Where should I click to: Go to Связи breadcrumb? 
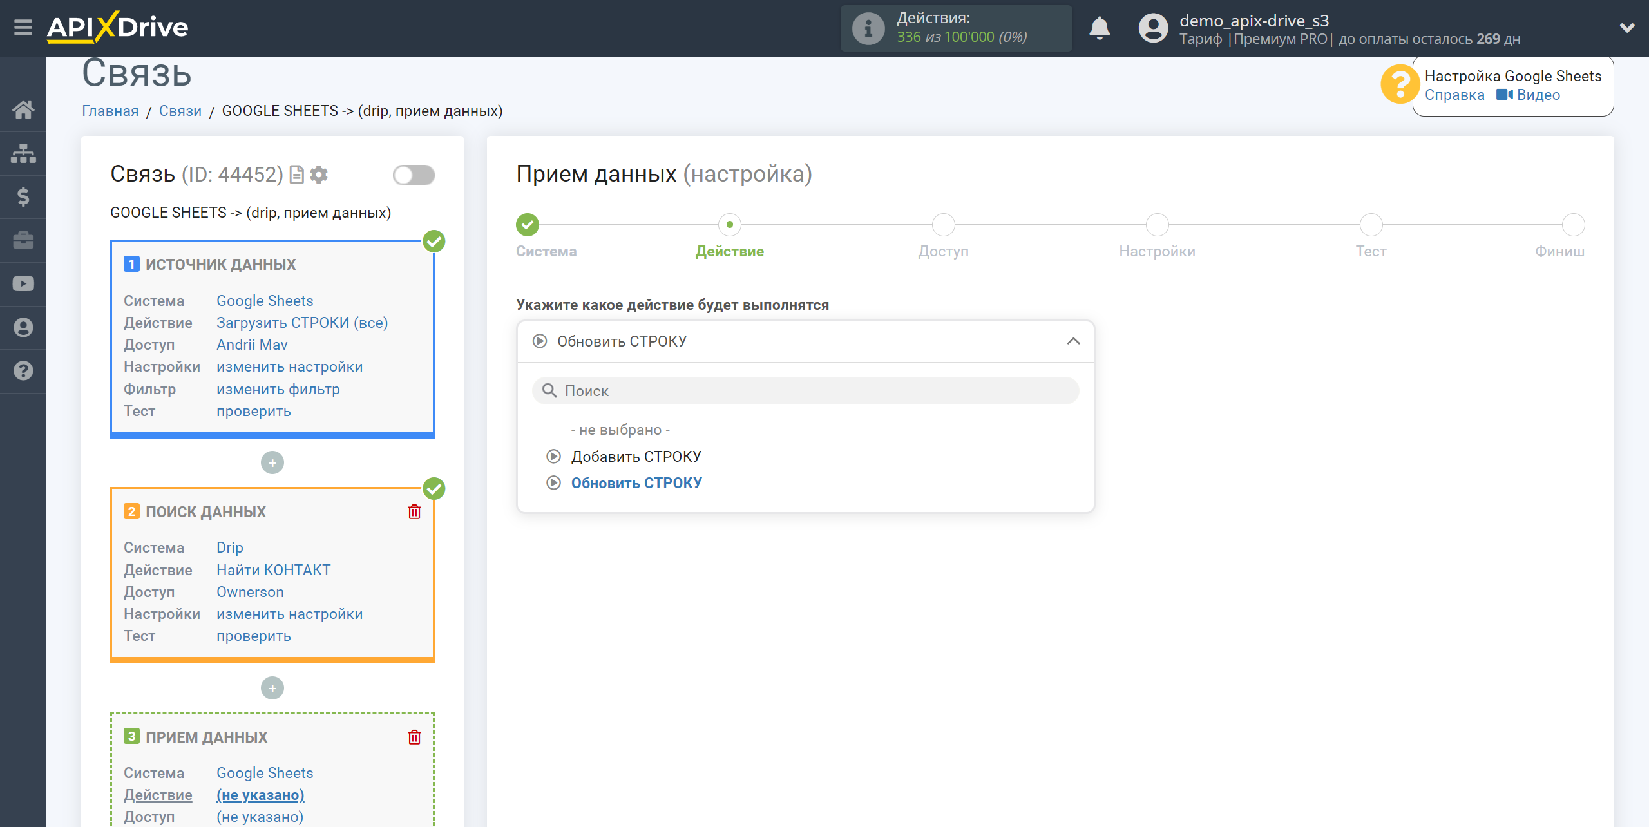180,111
